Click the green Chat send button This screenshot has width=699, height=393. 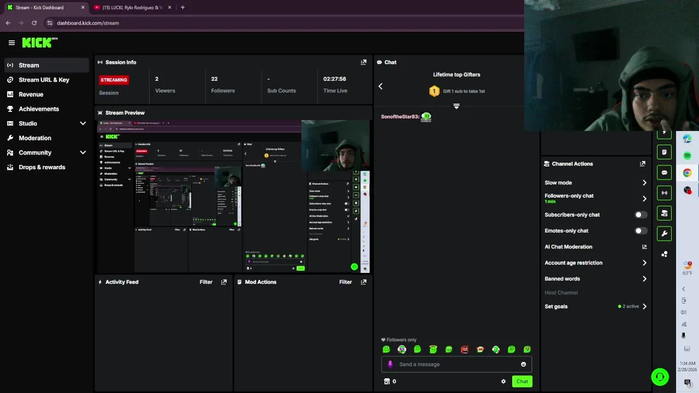pos(522,382)
